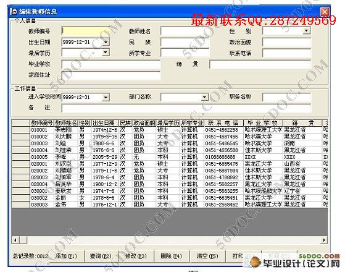Click phone cell 0451-4788892
This screenshot has width=345, height=272.
(x=224, y=177)
